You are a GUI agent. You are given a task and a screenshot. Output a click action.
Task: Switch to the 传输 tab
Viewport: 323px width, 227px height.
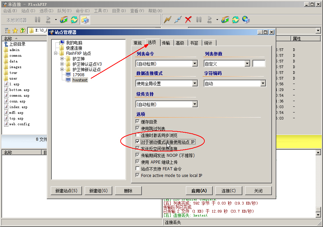click(x=166, y=43)
